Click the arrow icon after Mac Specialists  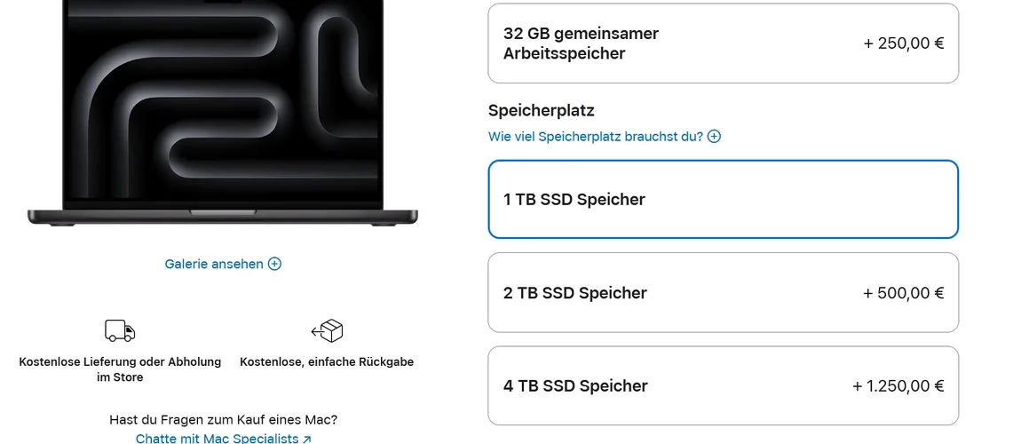(x=307, y=439)
